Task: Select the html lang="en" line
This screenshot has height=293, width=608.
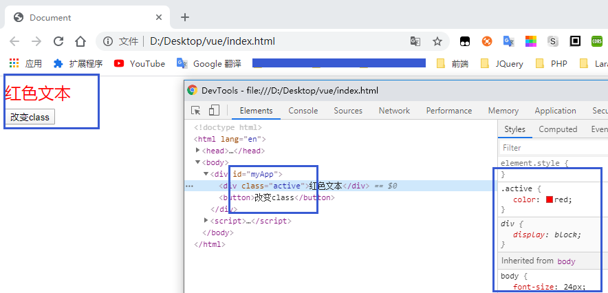Action: tap(230, 139)
